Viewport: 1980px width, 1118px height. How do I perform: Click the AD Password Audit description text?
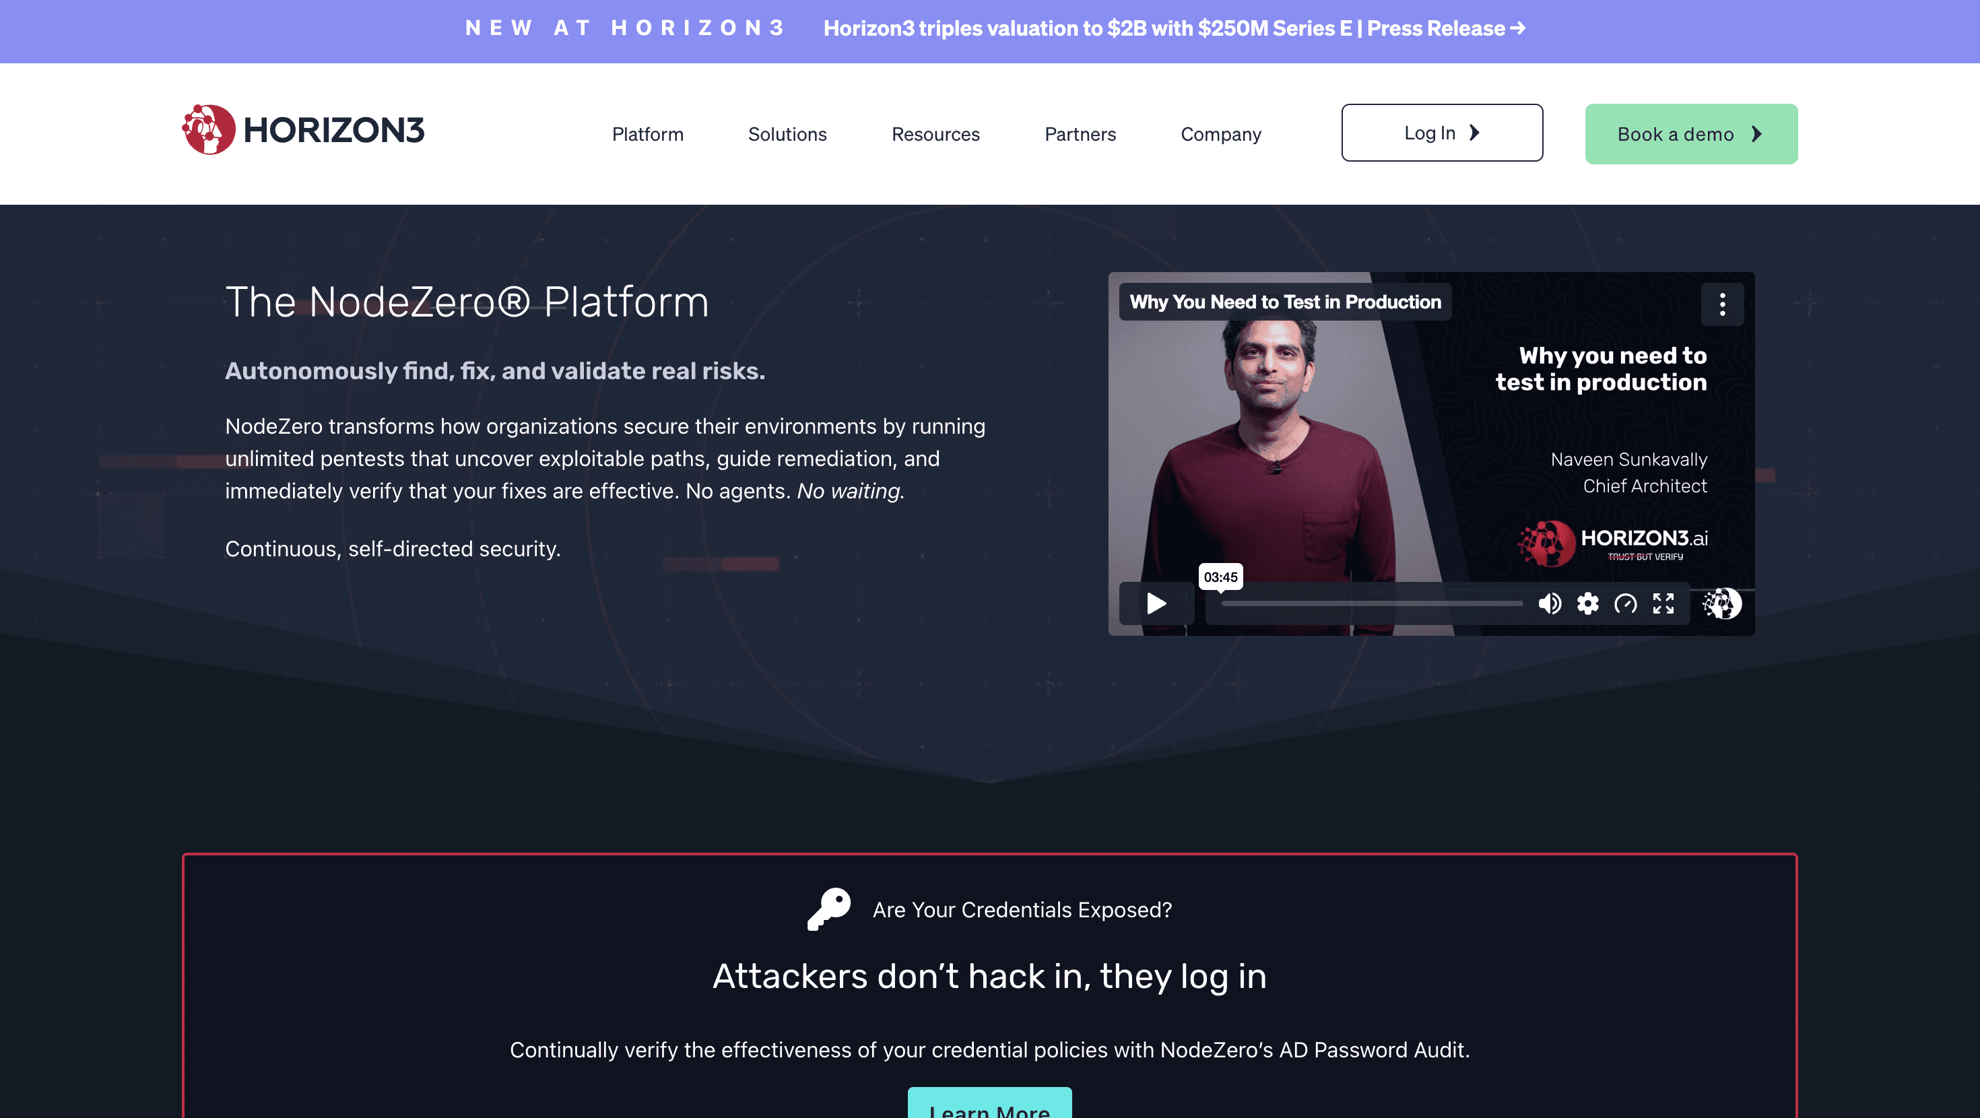(989, 1049)
